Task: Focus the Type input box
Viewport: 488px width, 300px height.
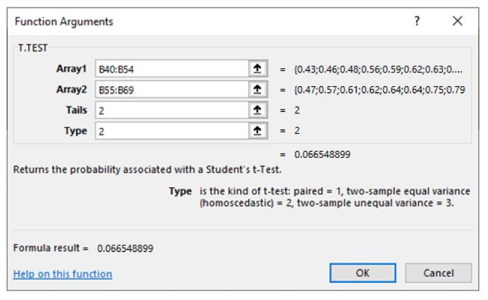Action: click(x=171, y=131)
